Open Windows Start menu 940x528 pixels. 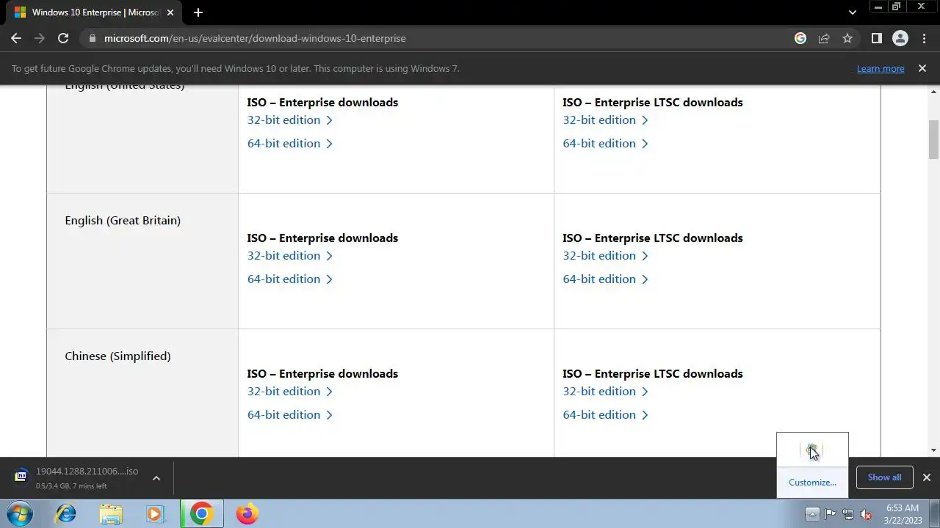coord(20,513)
